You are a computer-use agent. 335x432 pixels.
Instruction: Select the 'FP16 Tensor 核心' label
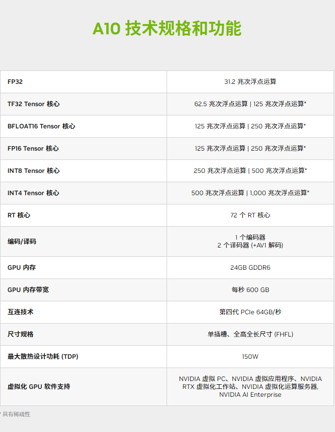[x=33, y=148]
